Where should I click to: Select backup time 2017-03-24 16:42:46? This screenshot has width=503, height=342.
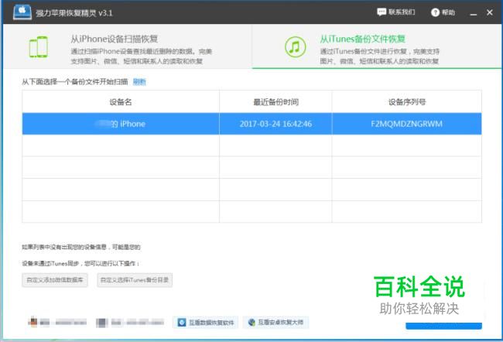(x=276, y=124)
